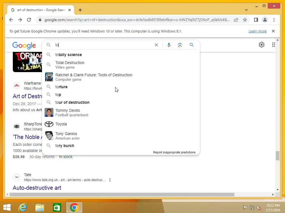Click the horizontal scrollbar thumb
The image size is (285, 213).
122,194
